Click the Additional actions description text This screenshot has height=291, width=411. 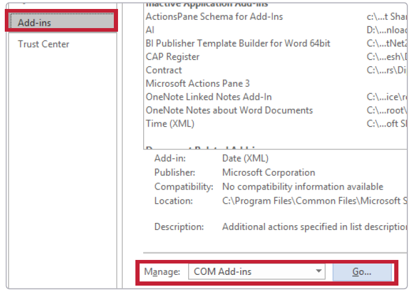tap(315, 226)
